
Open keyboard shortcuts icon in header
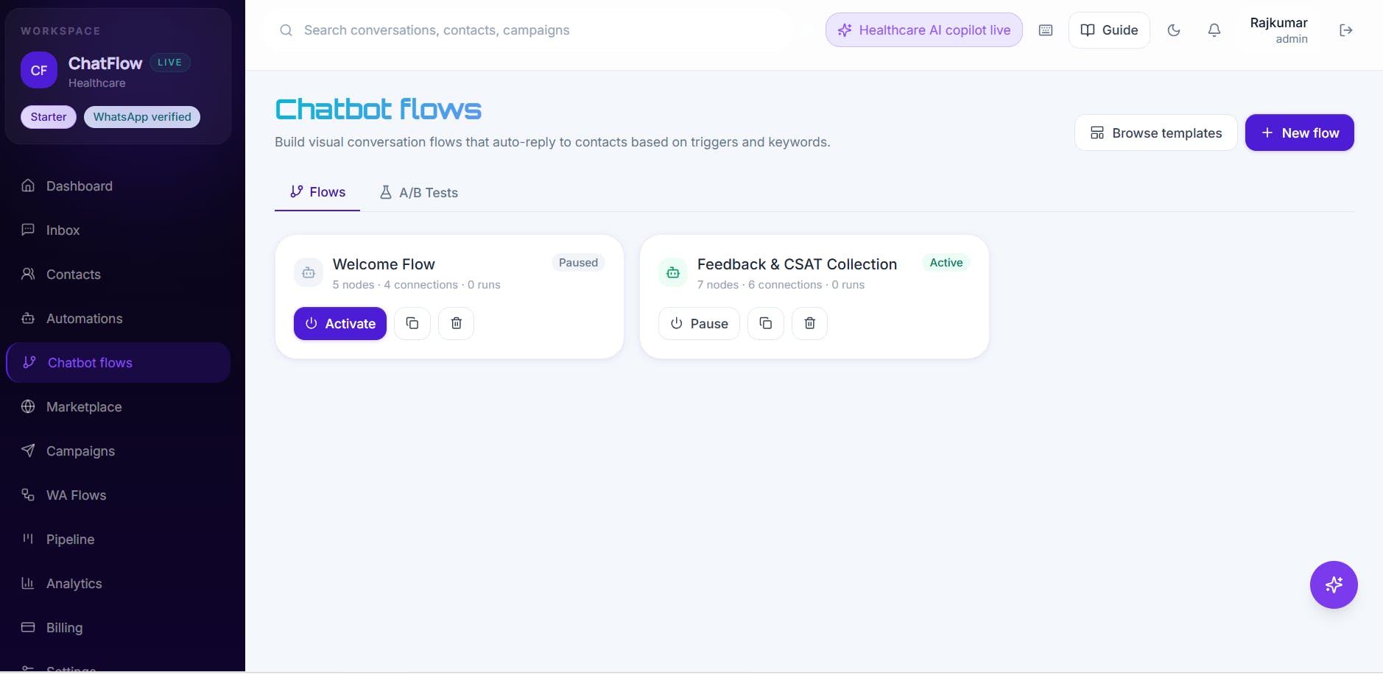[x=1046, y=30]
